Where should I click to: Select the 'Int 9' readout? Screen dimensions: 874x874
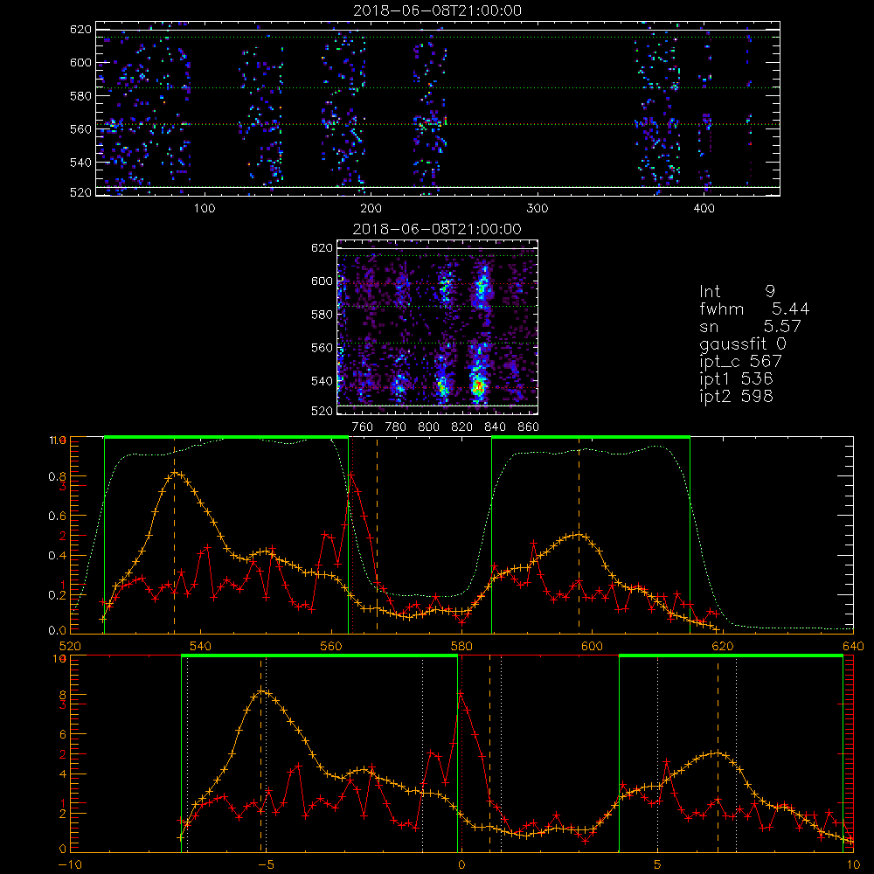coord(737,291)
